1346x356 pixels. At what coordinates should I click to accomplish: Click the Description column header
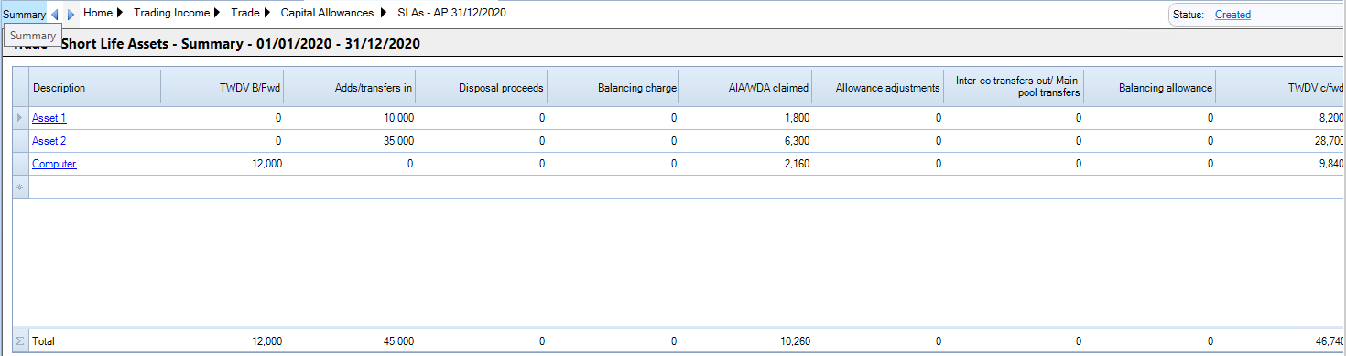click(95, 88)
